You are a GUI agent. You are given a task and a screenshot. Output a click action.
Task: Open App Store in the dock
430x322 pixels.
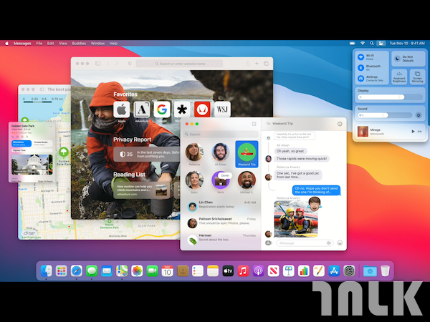(x=334, y=270)
